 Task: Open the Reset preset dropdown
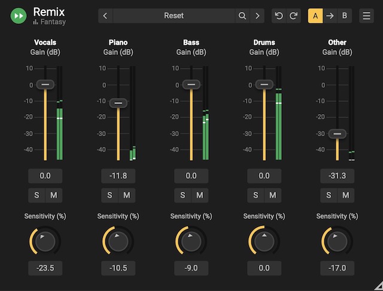174,16
